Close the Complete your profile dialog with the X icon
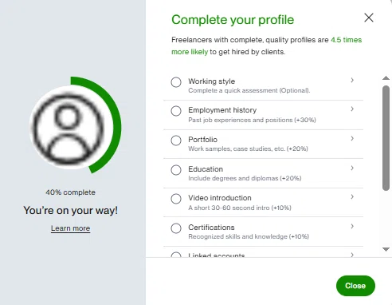The image size is (392, 305). tap(369, 18)
